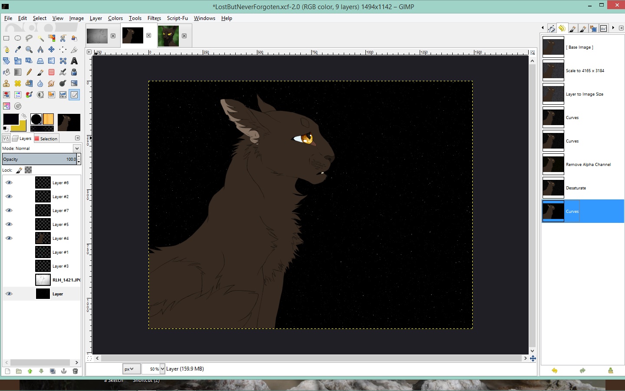The image size is (625, 391).
Task: Click the new layer icon
Action: coord(7,371)
